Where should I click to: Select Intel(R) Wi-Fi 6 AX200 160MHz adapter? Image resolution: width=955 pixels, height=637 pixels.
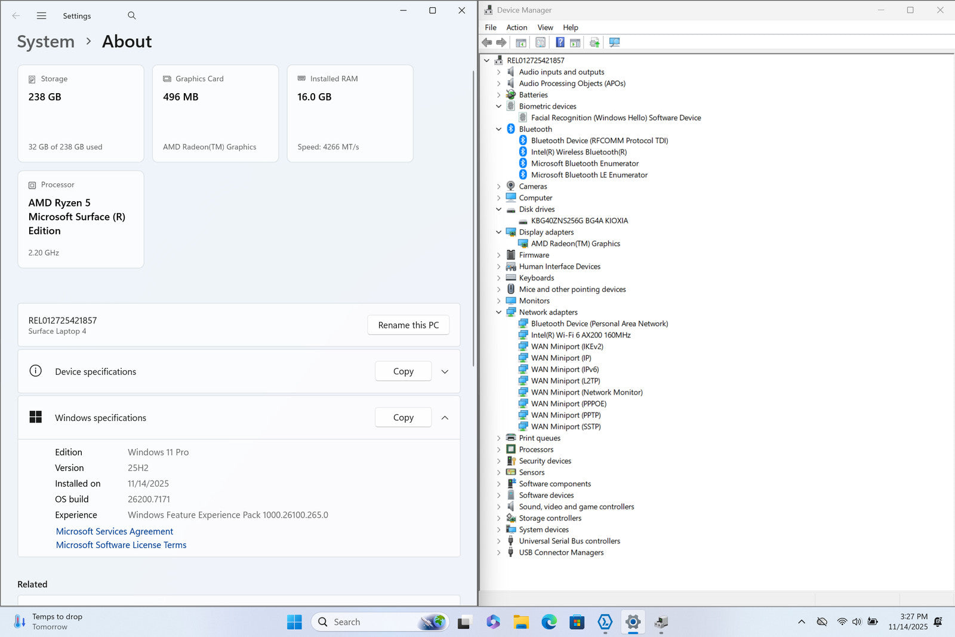[580, 335]
